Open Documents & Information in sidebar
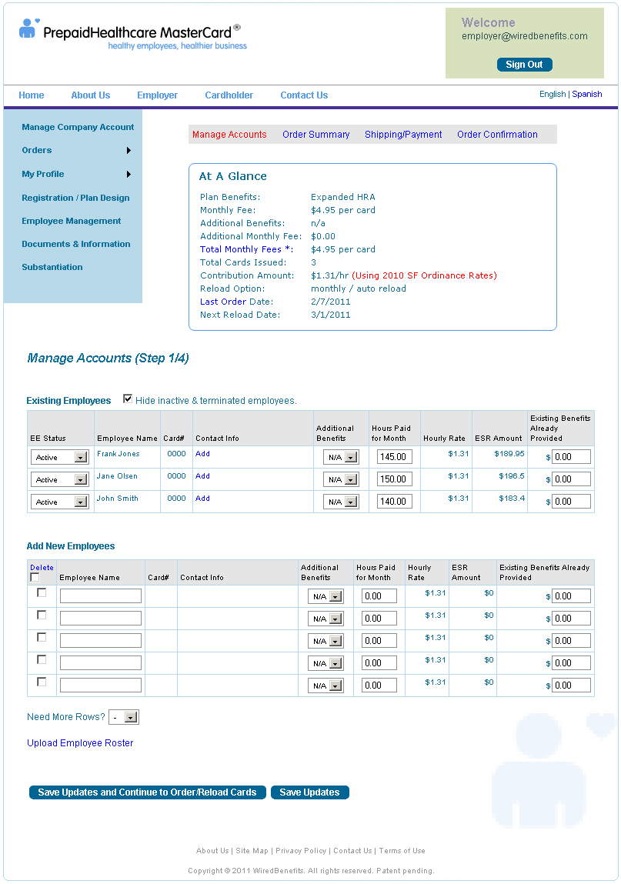Image resolution: width=621 pixels, height=884 pixels. (x=76, y=244)
